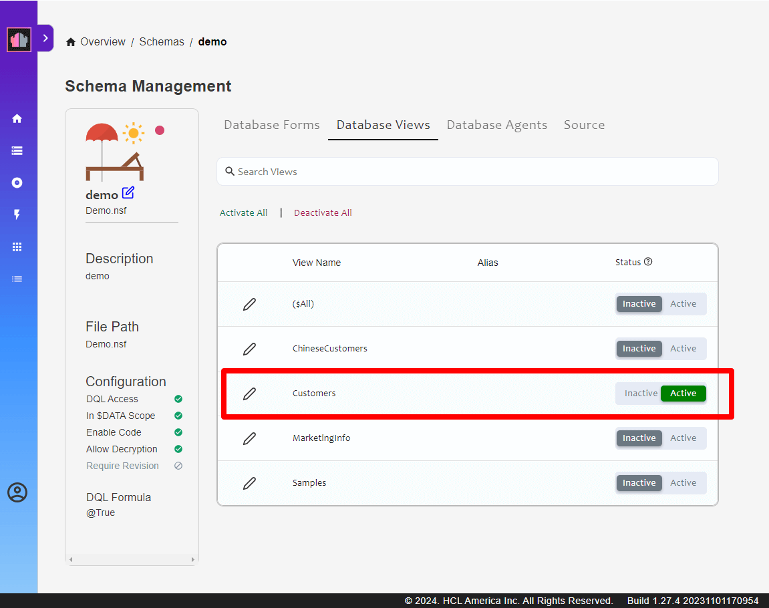Set ($All) view to Active
Viewport: 769px width, 608px height.
pyautogui.click(x=683, y=304)
